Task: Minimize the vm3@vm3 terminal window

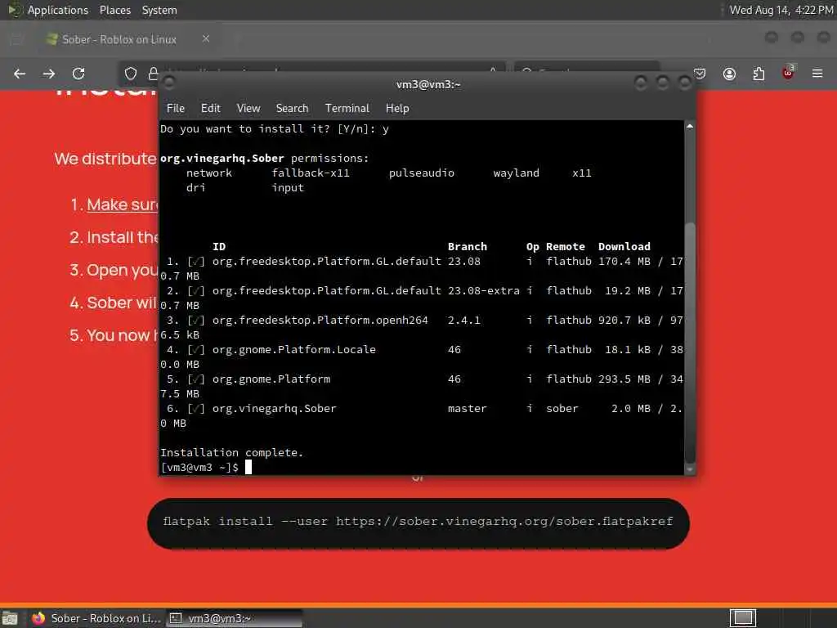Action: (641, 83)
